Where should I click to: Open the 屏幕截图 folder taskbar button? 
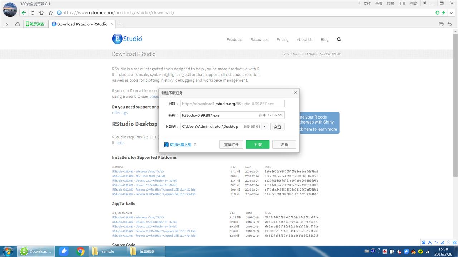tap(146, 251)
